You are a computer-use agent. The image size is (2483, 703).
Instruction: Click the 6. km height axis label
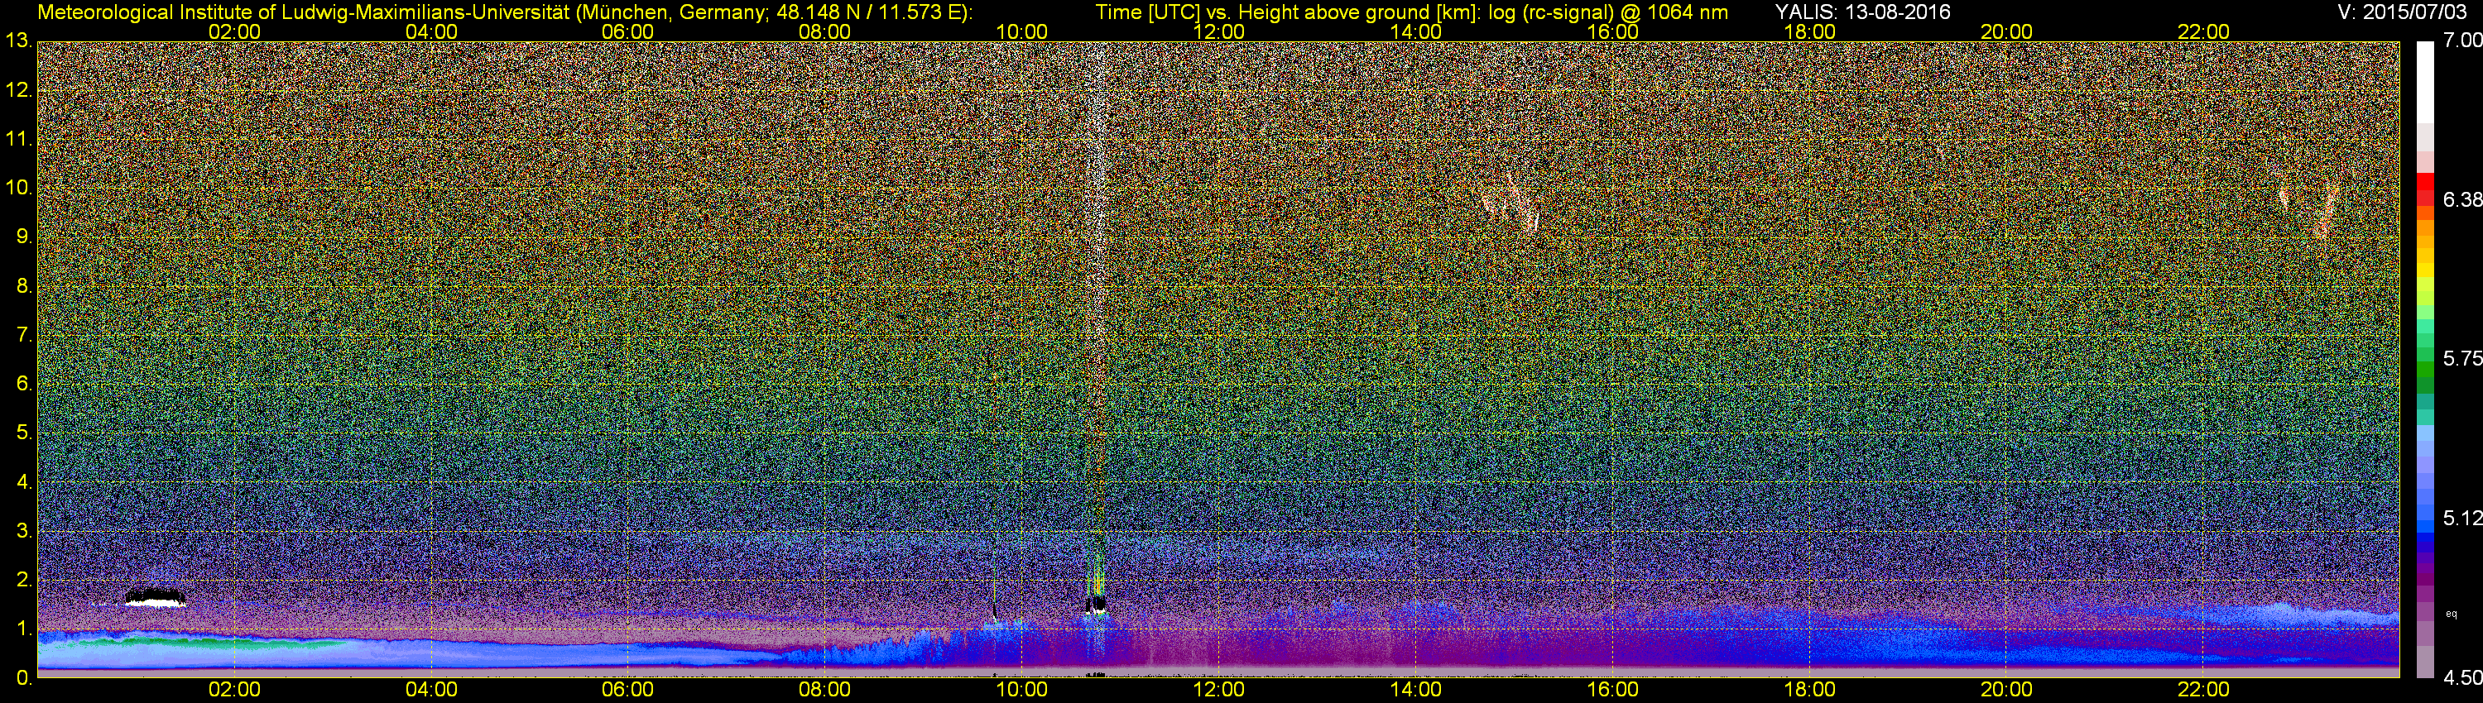click(23, 385)
